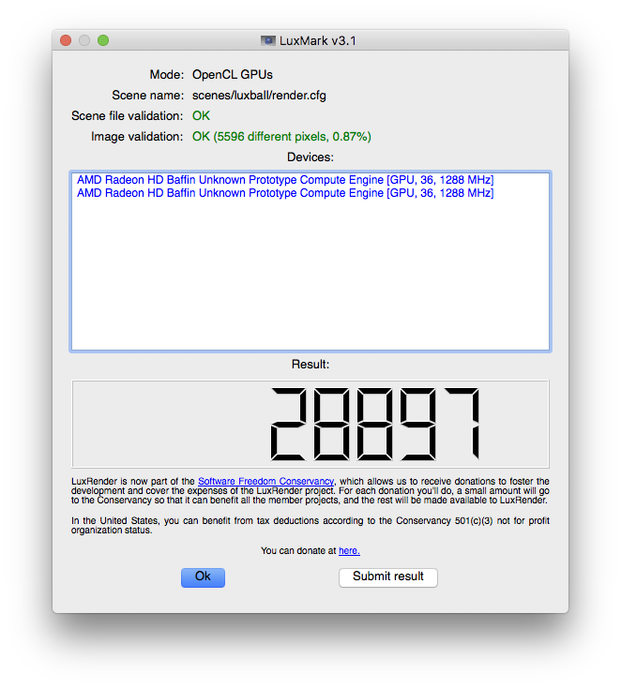
Task: Select the second AMD Radeon HD Baffin device row
Action: click(285, 193)
